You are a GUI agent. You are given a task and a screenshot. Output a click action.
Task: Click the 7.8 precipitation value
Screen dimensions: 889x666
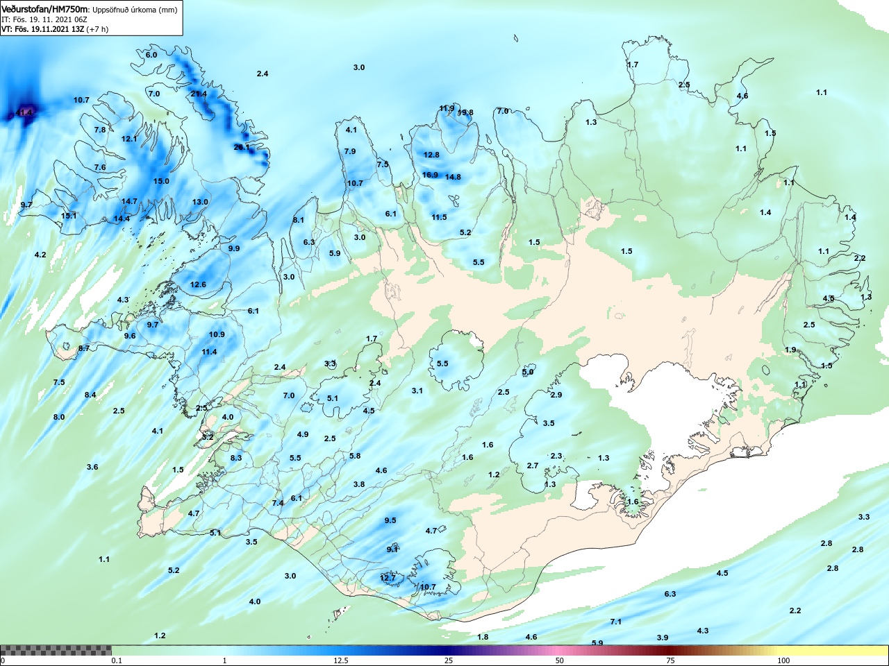click(x=100, y=130)
